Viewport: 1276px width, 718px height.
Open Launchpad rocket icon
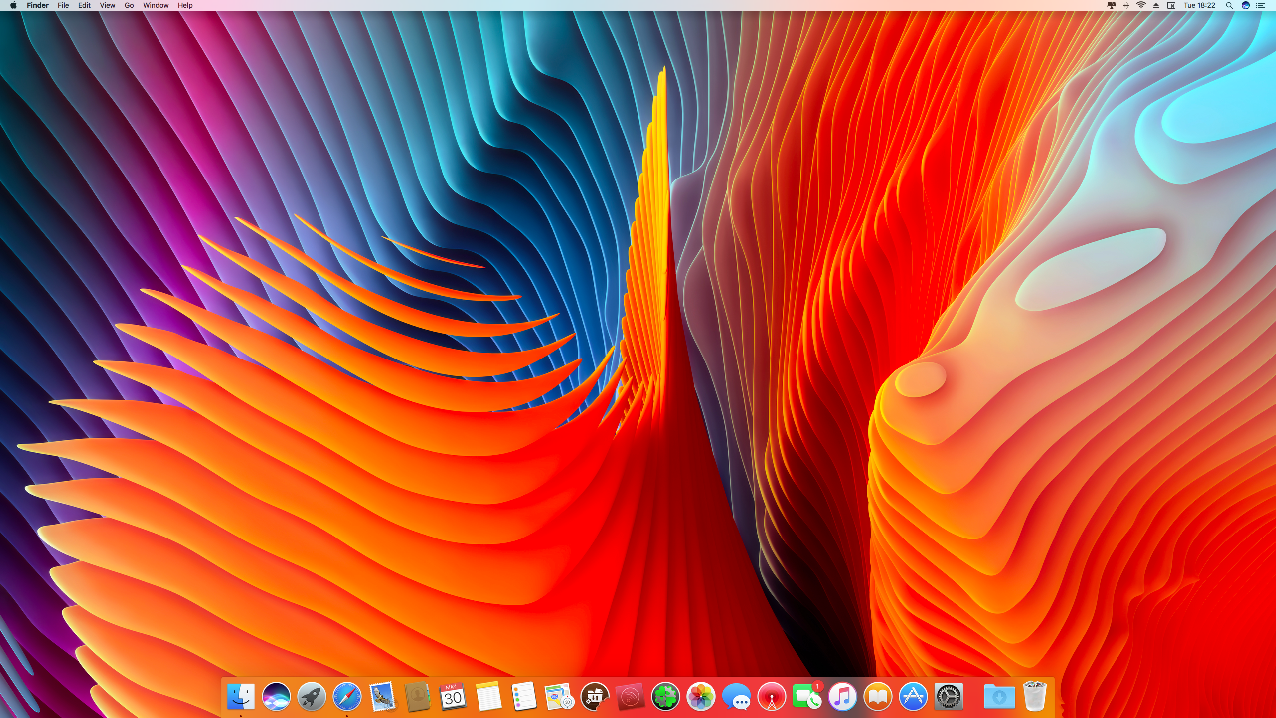[x=312, y=696]
